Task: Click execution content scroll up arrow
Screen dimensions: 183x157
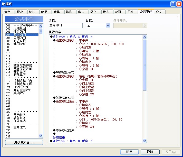Action: (x=145, y=37)
